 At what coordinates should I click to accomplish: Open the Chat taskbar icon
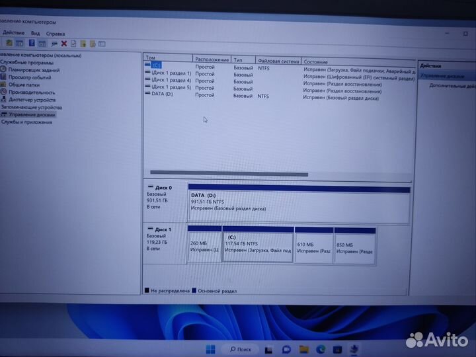pos(286,350)
